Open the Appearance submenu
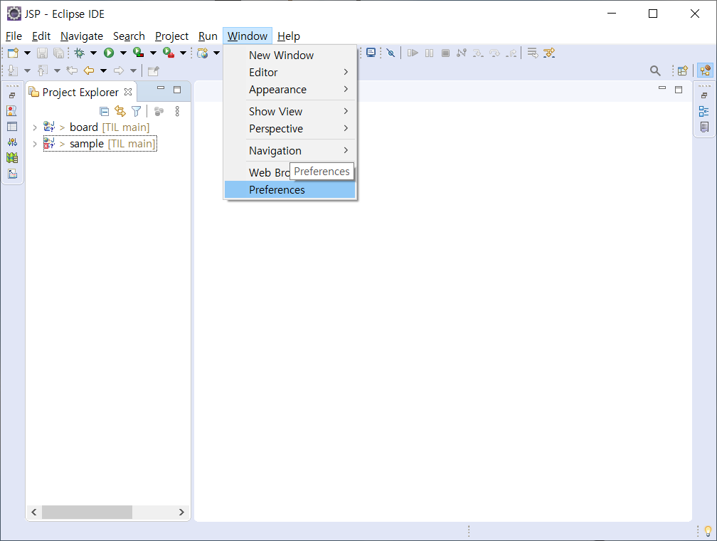Image resolution: width=717 pixels, height=541 pixels. 290,90
